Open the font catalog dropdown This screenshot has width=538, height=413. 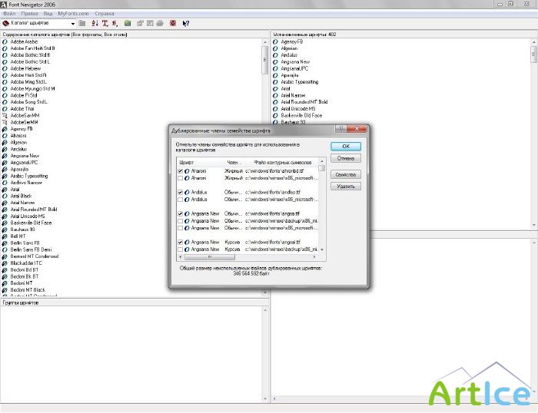pos(73,23)
